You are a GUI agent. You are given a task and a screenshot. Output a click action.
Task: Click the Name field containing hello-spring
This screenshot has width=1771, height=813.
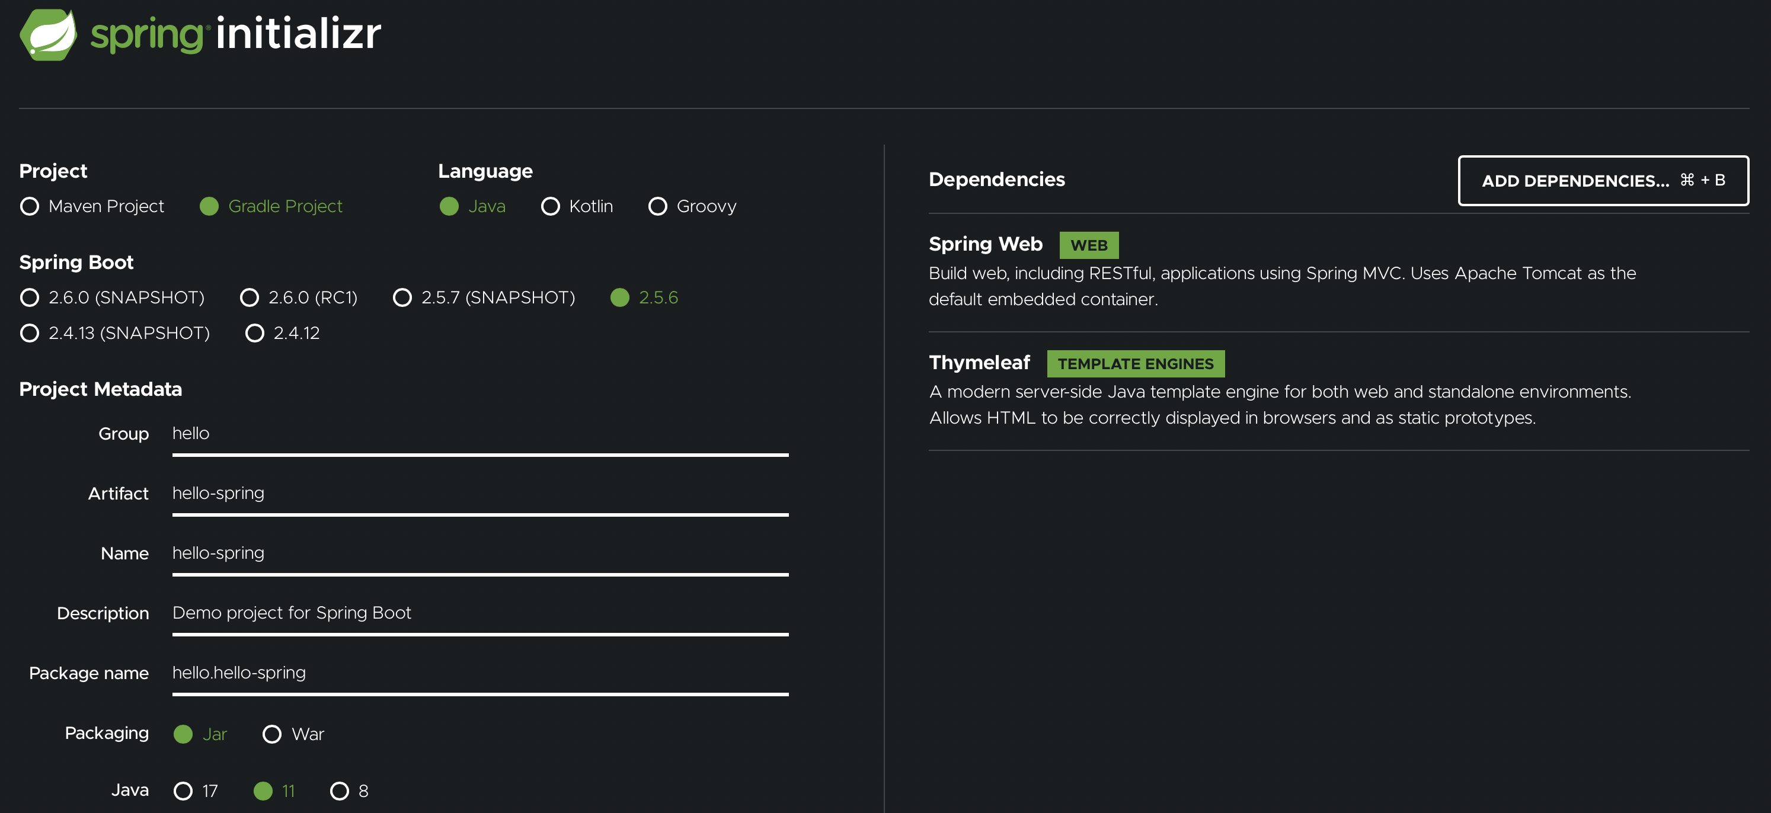tap(480, 553)
